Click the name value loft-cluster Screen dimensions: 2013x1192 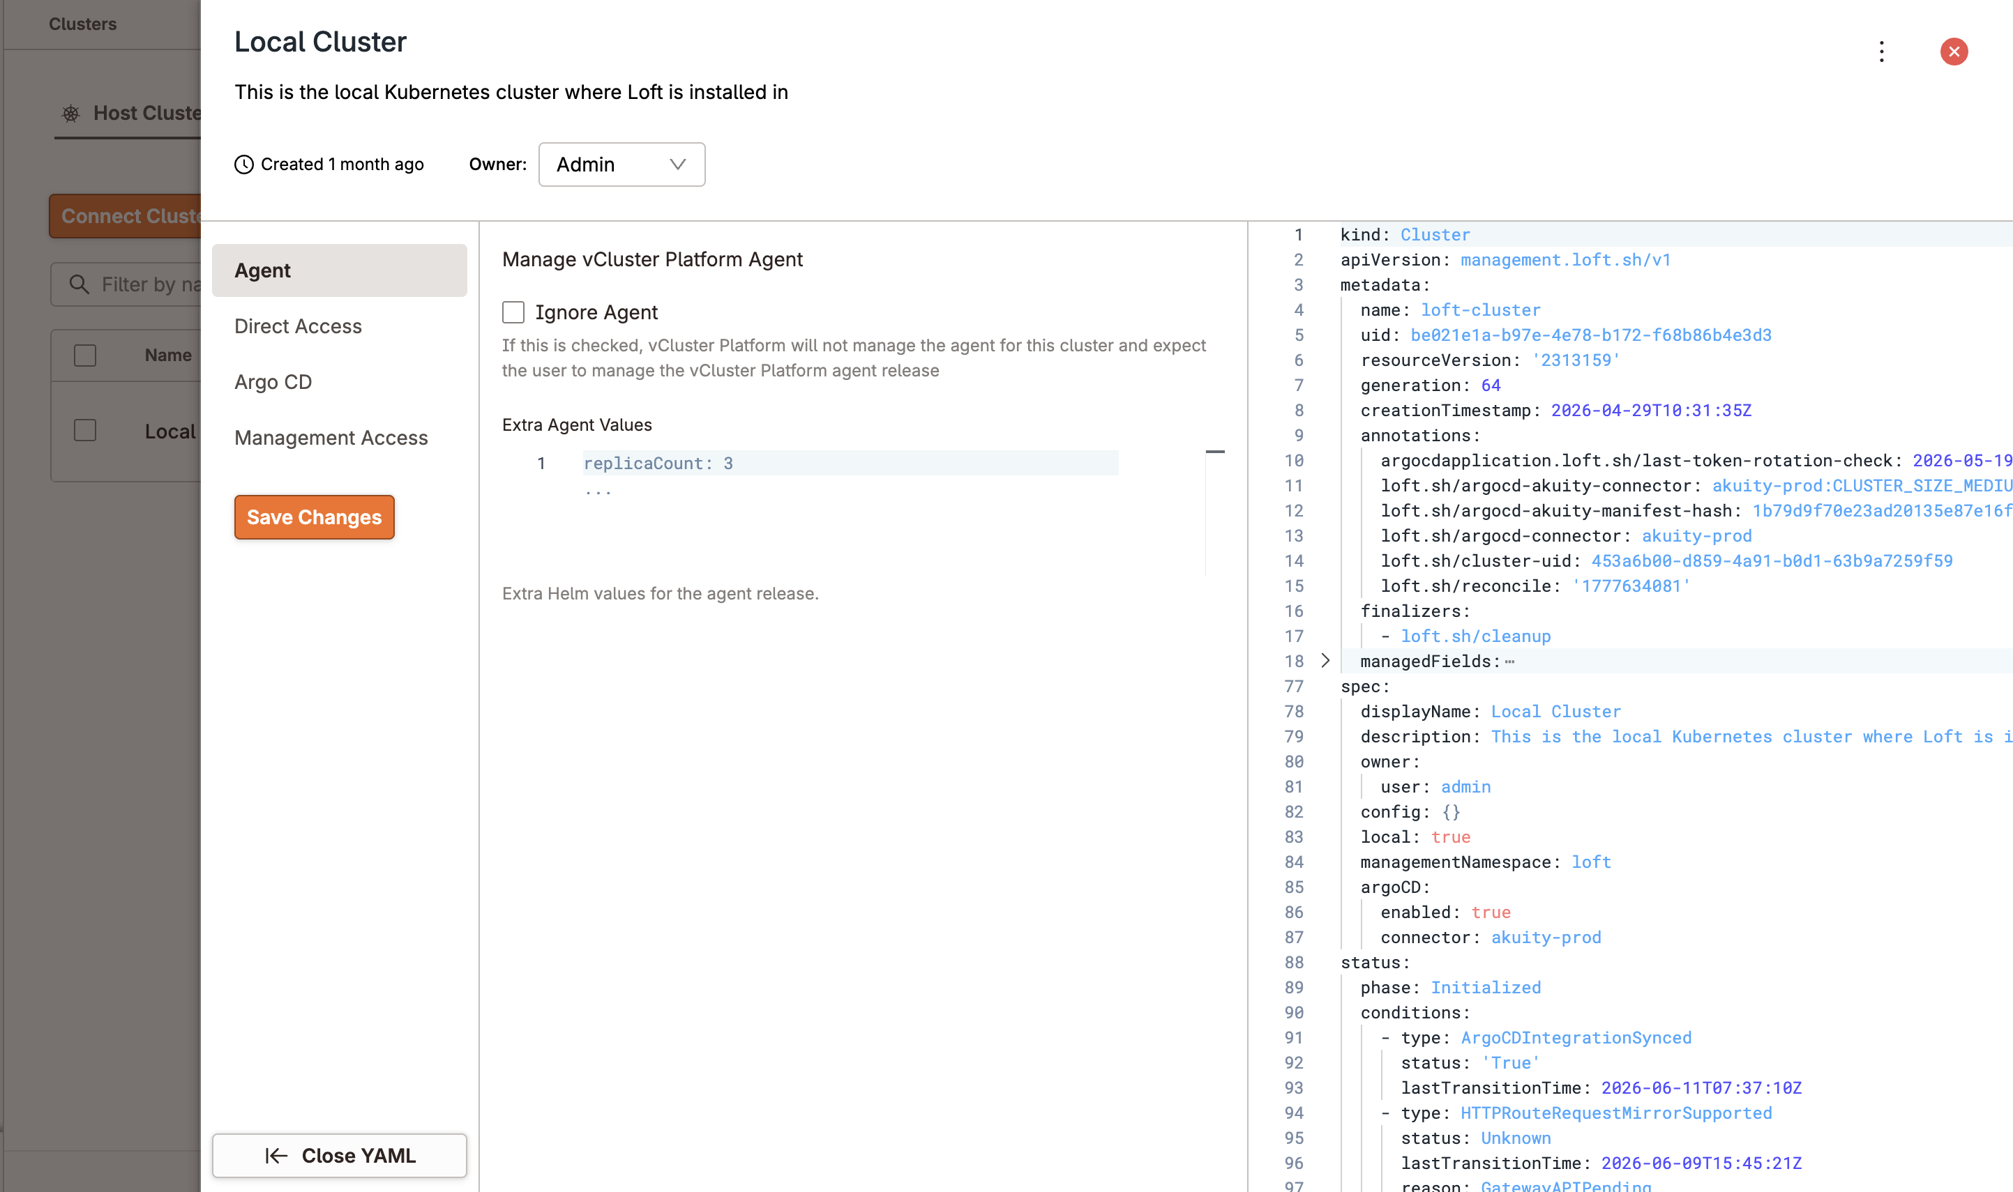click(1480, 310)
